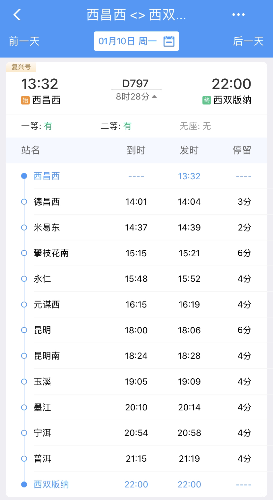Tap the back arrow icon
The height and width of the screenshot is (500, 273).
(17, 15)
